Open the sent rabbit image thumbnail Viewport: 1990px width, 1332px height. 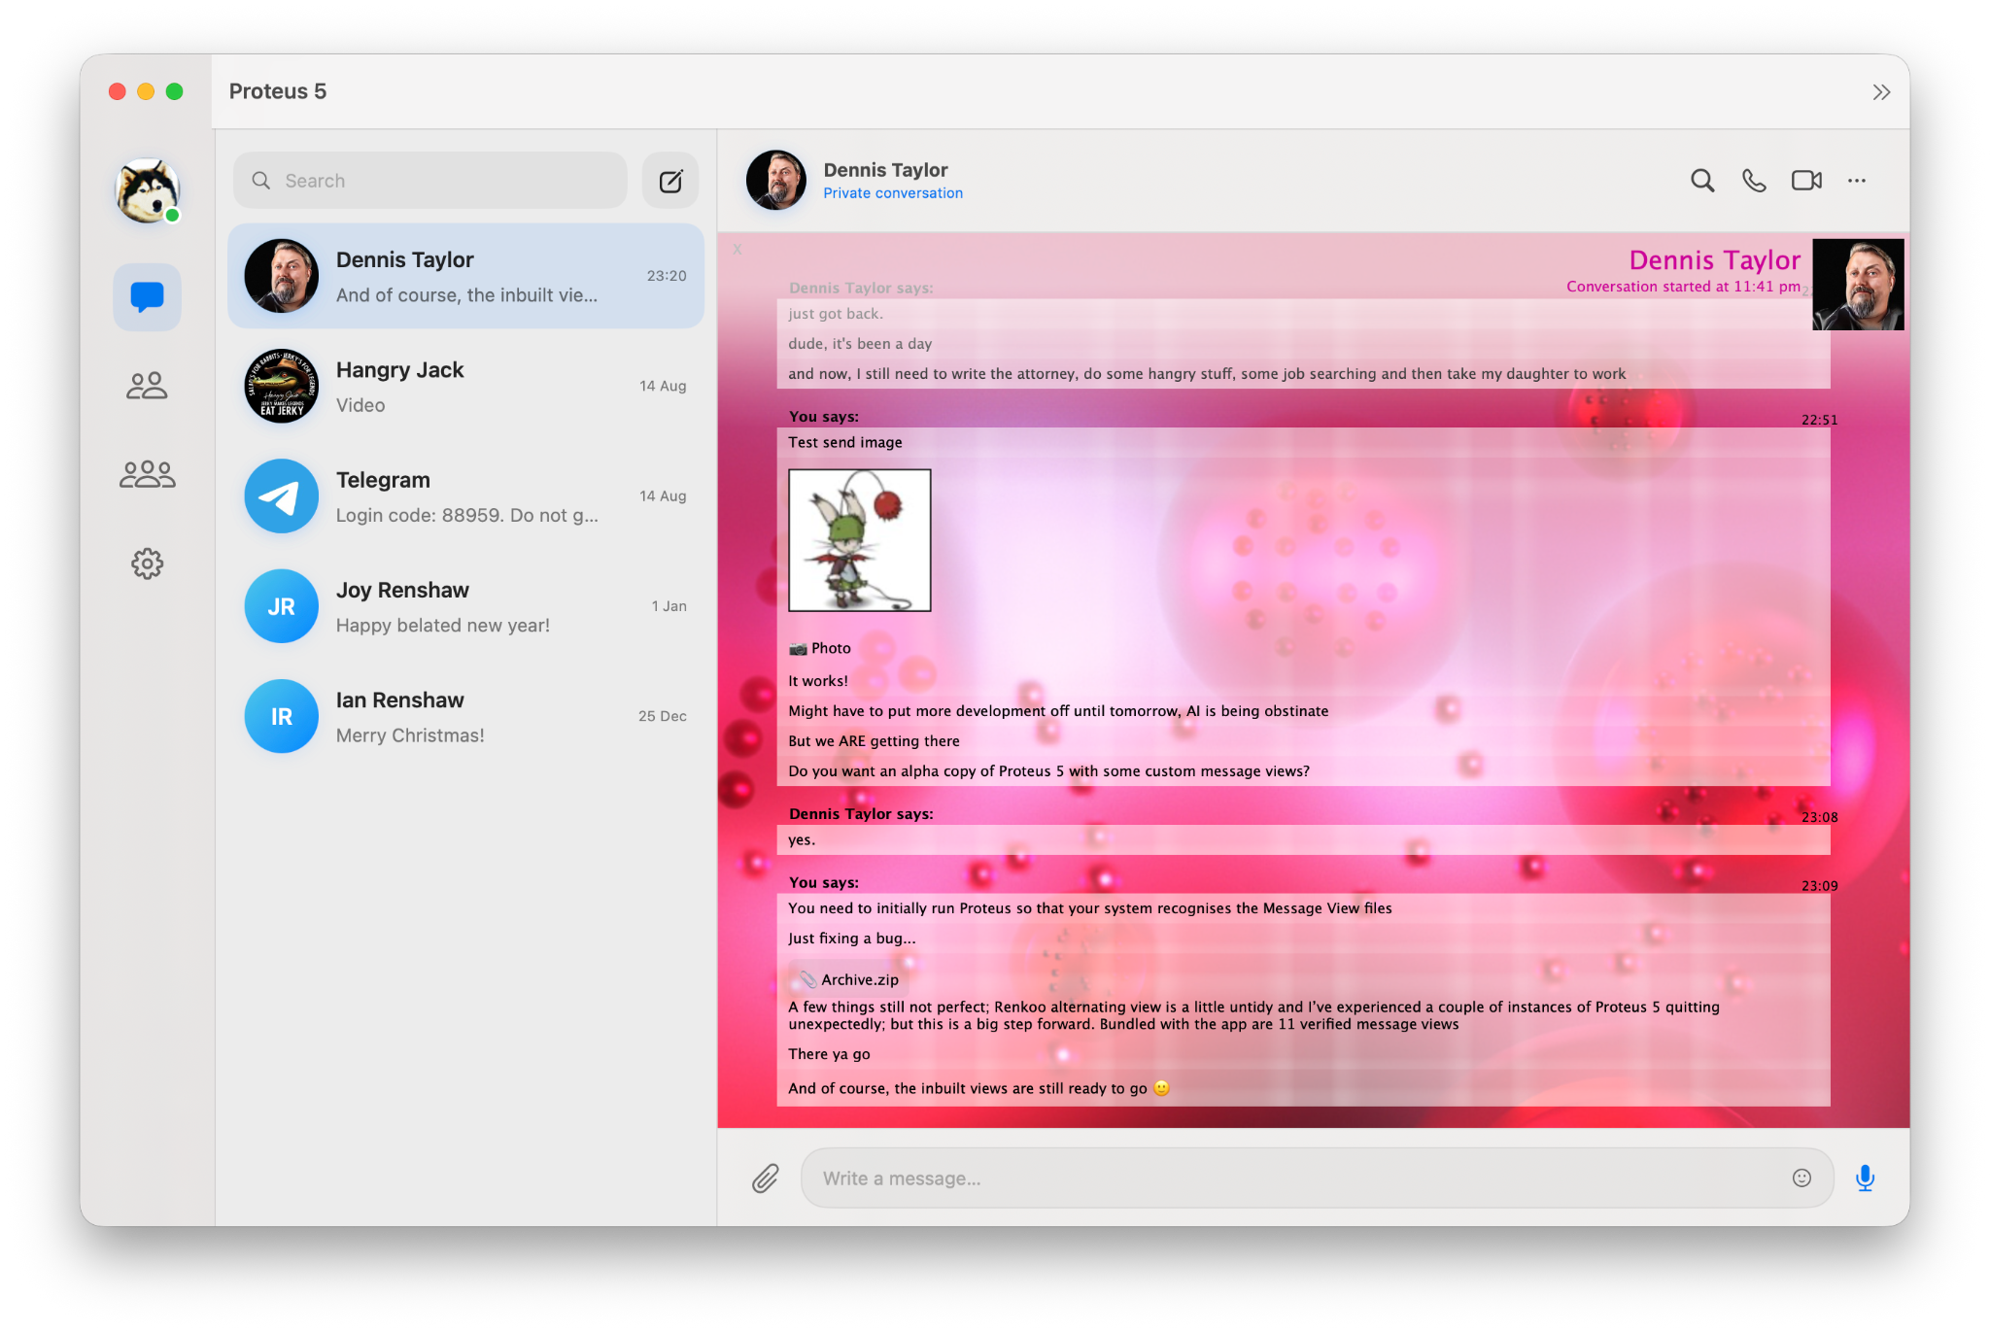[x=859, y=540]
